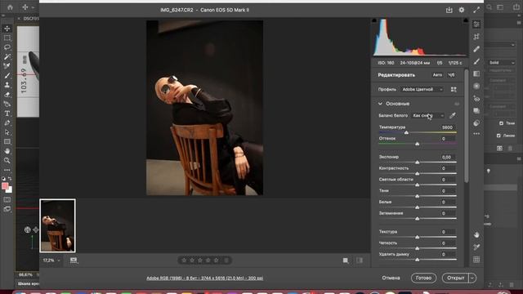
Task: Select the Red Eye removal tool
Action: click(476, 99)
